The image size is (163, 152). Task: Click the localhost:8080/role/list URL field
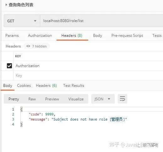(x=101, y=21)
